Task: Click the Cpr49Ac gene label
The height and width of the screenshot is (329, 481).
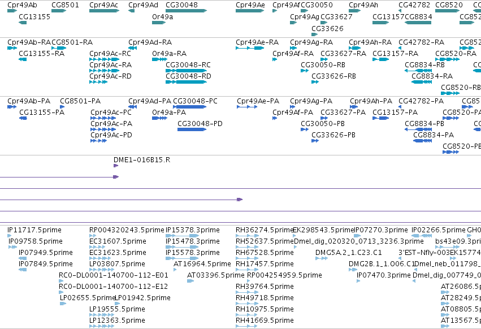Action: pyautogui.click(x=103, y=5)
